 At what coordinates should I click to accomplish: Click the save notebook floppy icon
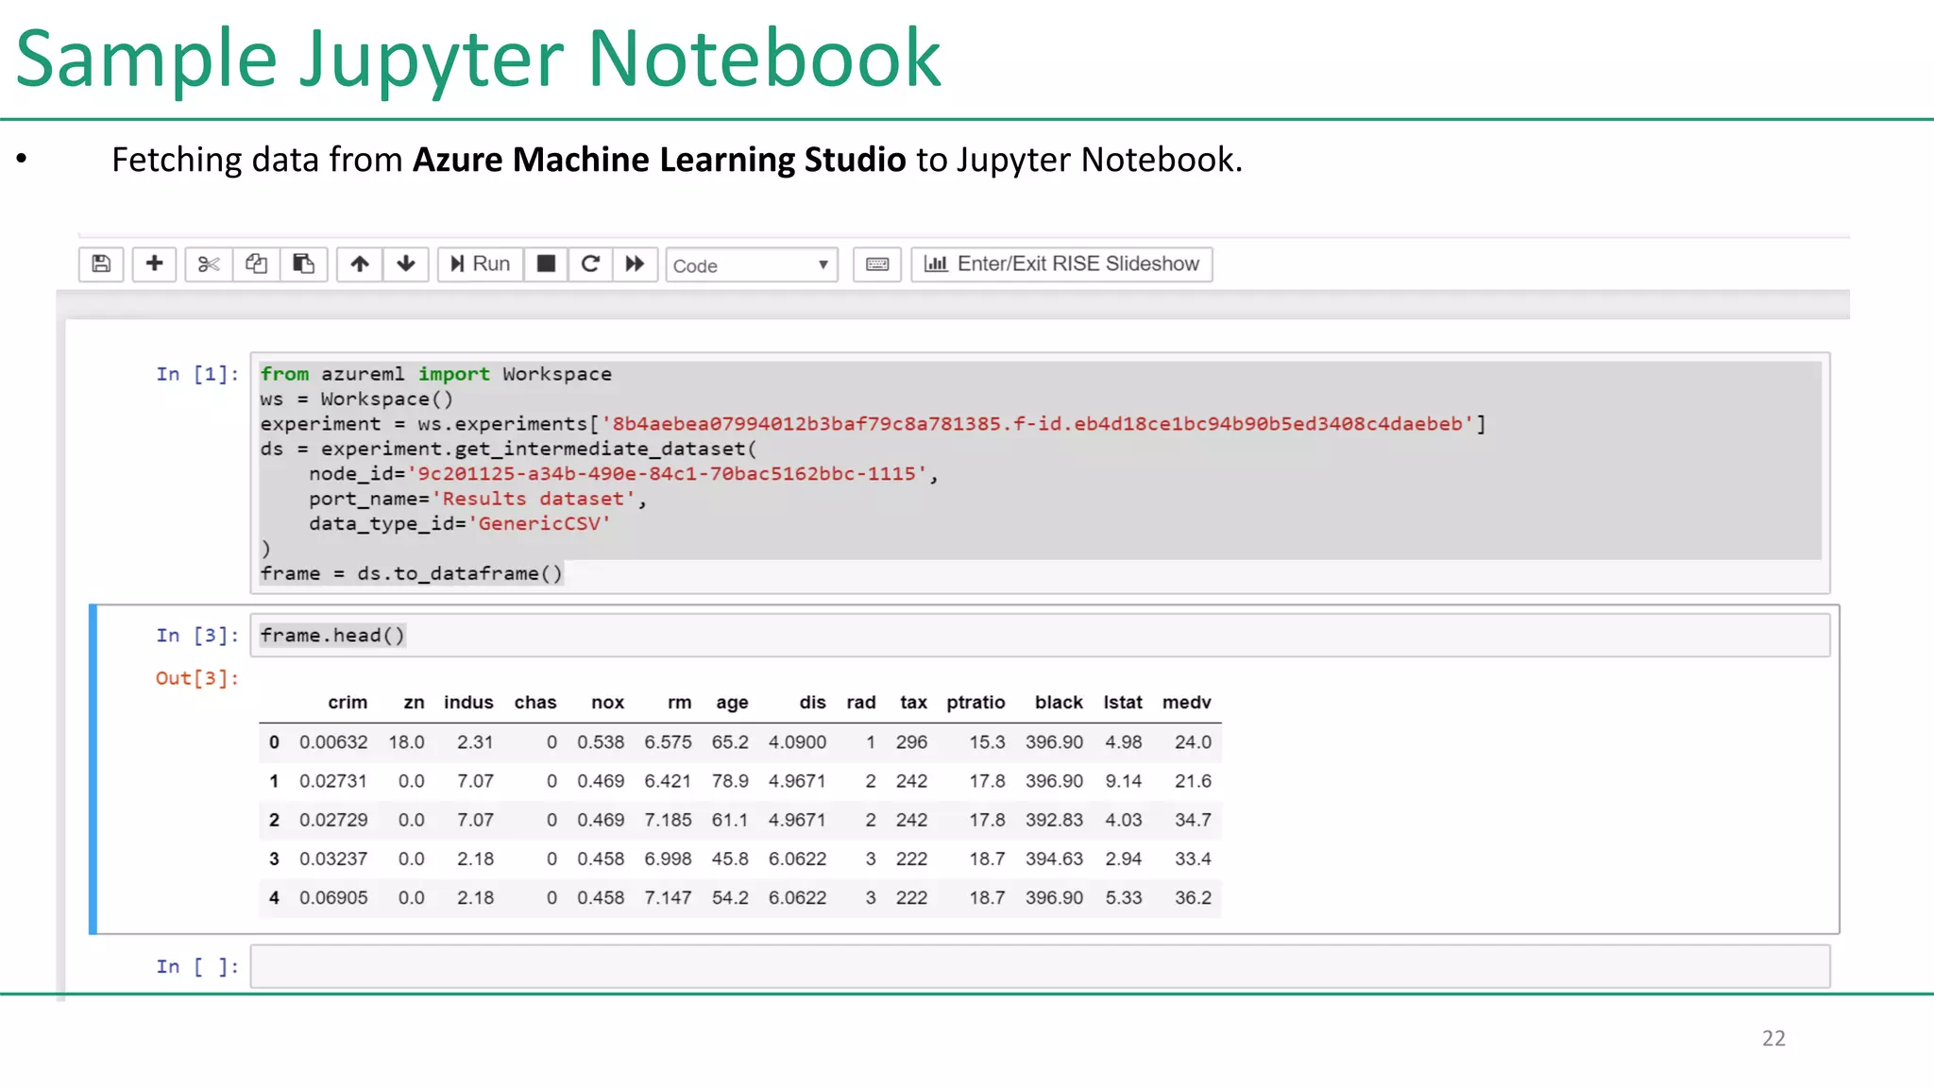[x=101, y=263]
